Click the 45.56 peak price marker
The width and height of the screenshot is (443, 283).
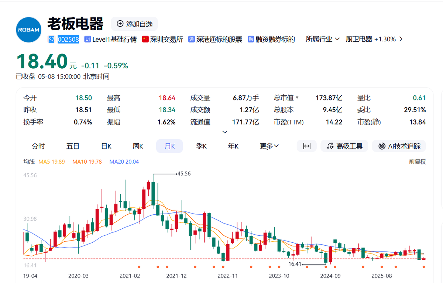(184, 174)
